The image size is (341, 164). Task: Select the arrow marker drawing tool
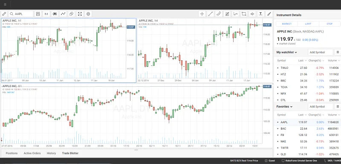coord(252,14)
